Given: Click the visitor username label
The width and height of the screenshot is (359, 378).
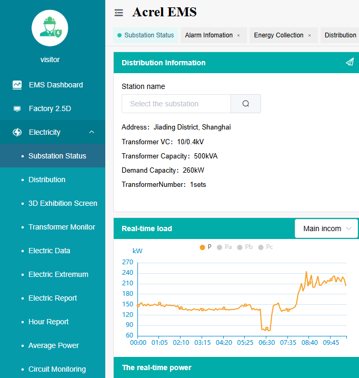Looking at the screenshot, I should pos(50,59).
